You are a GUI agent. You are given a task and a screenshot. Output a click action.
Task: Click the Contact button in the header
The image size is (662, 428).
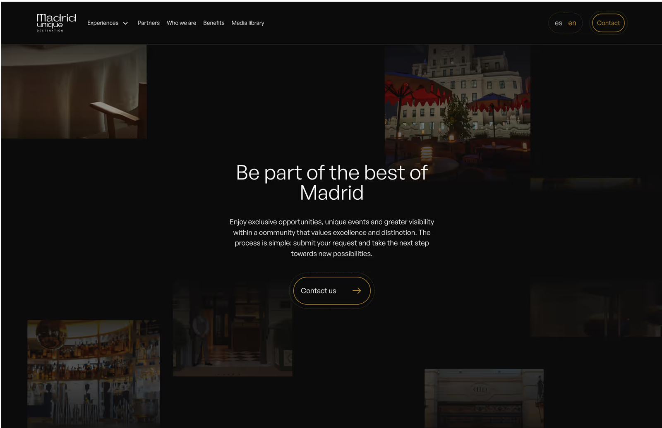(x=608, y=23)
